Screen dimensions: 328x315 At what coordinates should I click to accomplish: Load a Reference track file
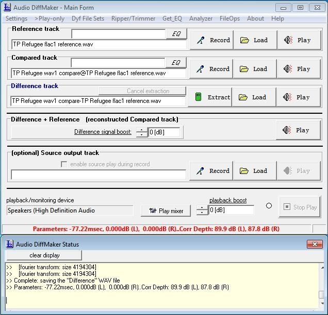click(255, 40)
